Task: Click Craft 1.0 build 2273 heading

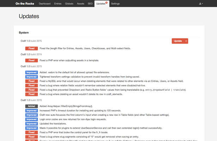Action: tap(31, 66)
